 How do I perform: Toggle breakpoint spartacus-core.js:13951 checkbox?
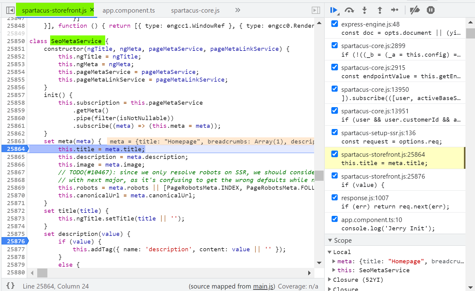pos(335,110)
